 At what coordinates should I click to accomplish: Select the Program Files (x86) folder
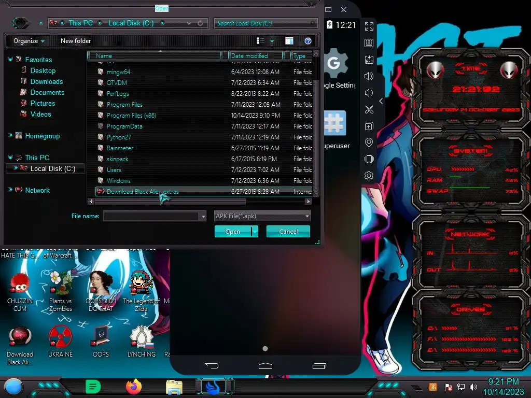tap(204, 116)
